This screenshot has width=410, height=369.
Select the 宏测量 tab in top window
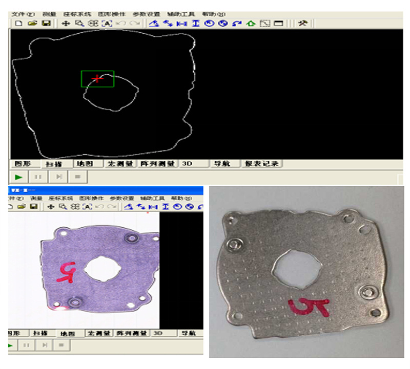[x=119, y=164]
